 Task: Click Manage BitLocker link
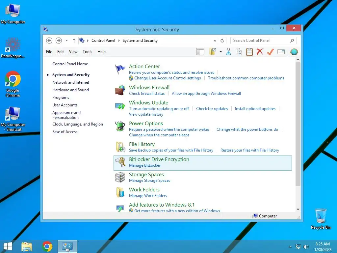[145, 165]
